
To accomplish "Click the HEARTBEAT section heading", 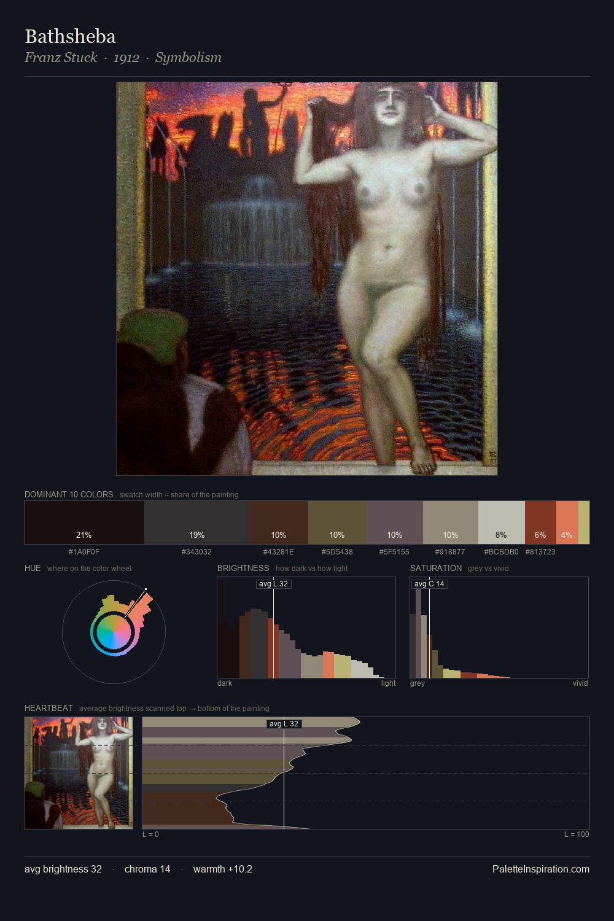I will coord(49,708).
